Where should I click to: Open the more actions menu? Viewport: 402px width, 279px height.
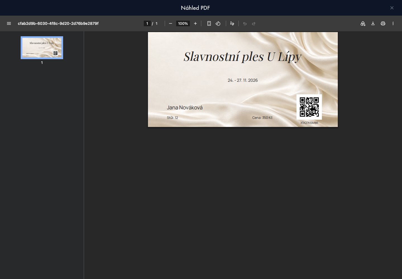click(x=393, y=23)
